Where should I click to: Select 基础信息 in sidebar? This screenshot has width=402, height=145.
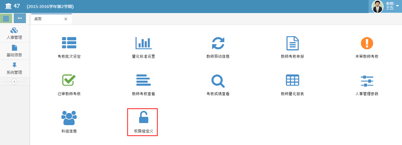coord(14,51)
